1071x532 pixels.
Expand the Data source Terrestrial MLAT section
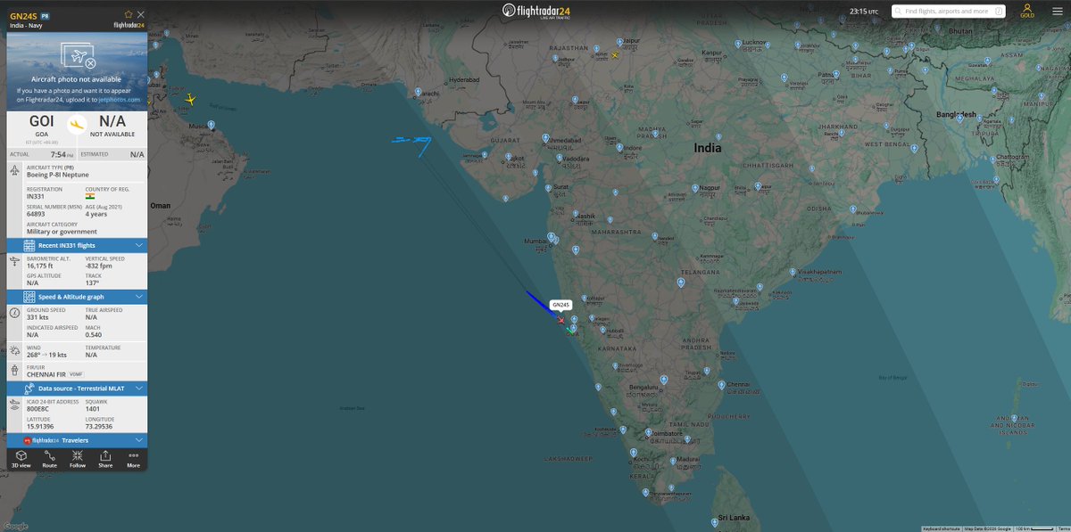[77, 389]
